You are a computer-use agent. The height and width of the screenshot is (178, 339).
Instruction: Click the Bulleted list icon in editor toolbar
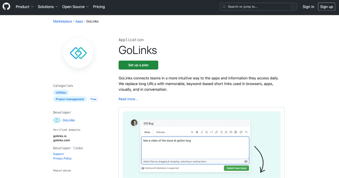221,132
